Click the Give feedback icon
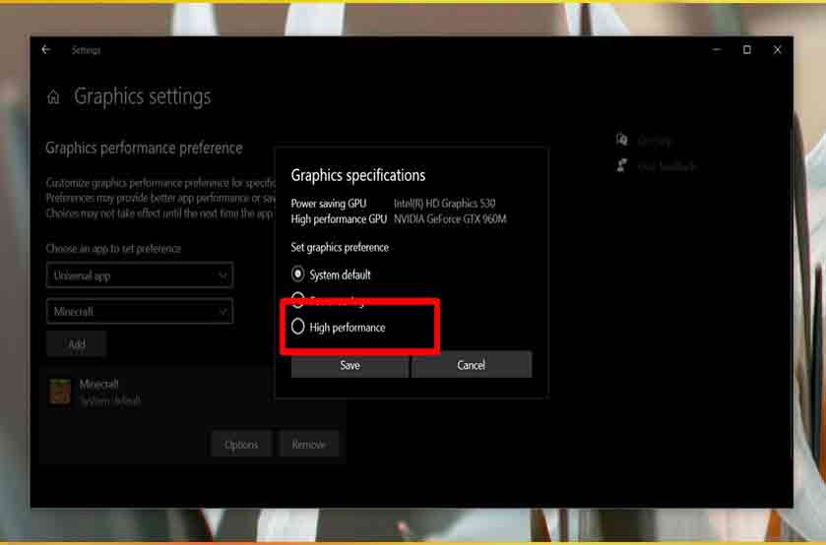Image resolution: width=826 pixels, height=545 pixels. click(x=622, y=165)
